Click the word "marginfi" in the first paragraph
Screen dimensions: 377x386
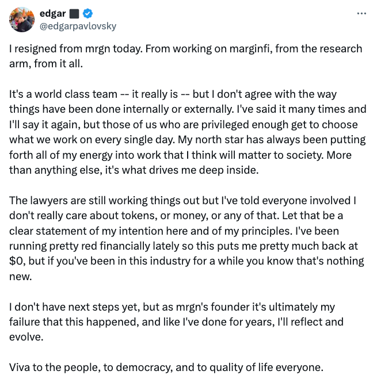click(x=250, y=49)
